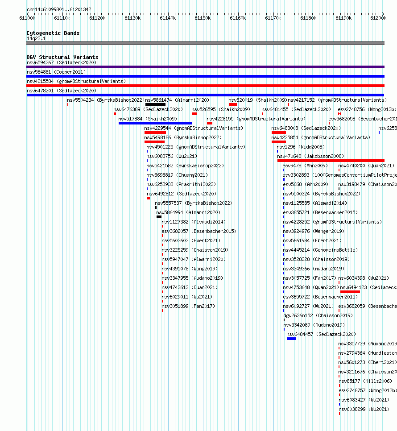Viewport: 397px width, 431px height.
Task: Click nsv5661984 (Ebert2021) label
Action: (312, 240)
